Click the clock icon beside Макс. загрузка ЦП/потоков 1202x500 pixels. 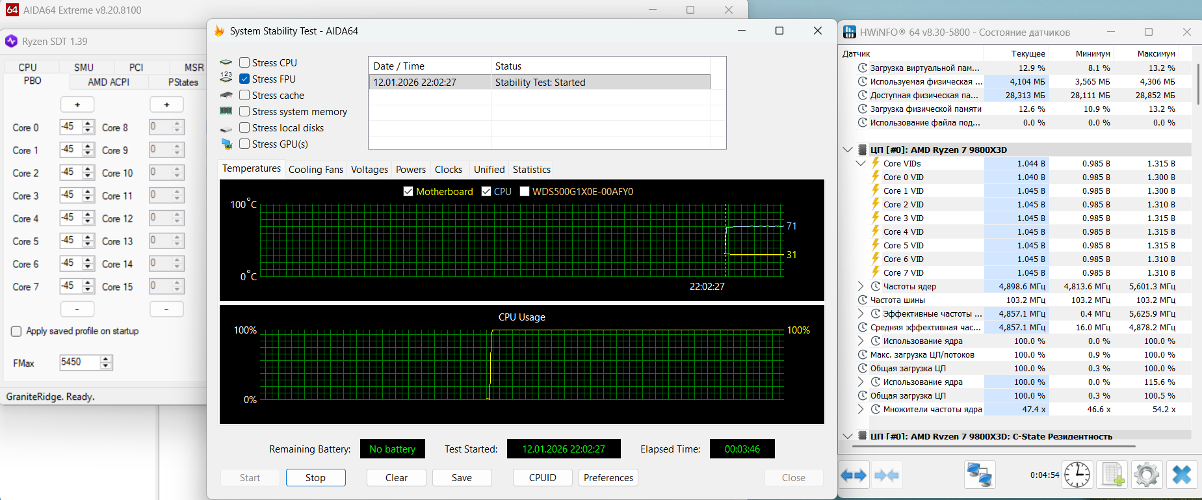tap(863, 354)
